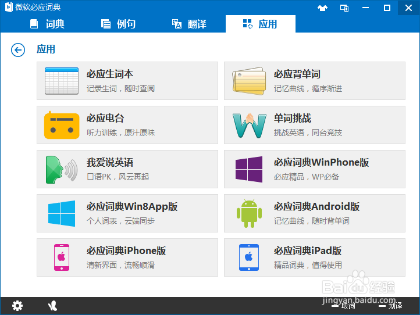Toggle 划译 selection translate option
420x315 pixels.
coord(390,306)
